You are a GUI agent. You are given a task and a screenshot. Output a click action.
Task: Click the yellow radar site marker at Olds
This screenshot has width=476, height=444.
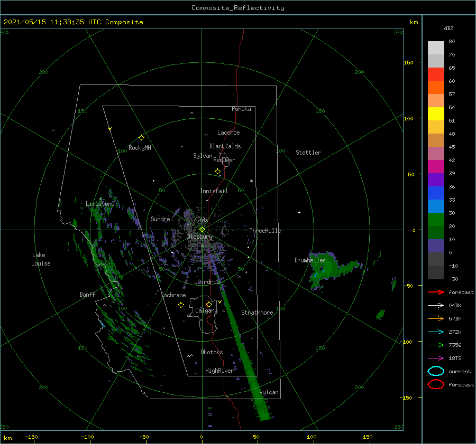(202, 230)
